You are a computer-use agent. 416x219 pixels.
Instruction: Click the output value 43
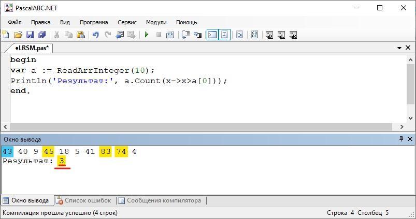7,151
